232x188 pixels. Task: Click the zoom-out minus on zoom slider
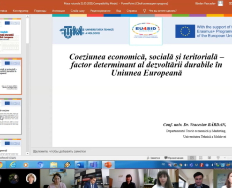click(225, 158)
